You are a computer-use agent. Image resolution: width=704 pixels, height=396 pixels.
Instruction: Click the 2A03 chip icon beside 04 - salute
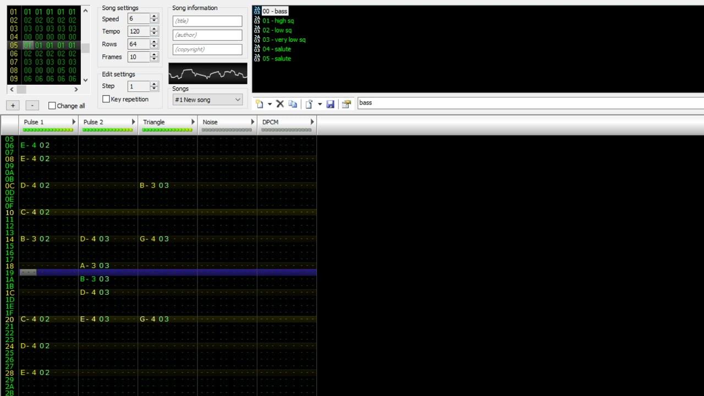click(257, 49)
